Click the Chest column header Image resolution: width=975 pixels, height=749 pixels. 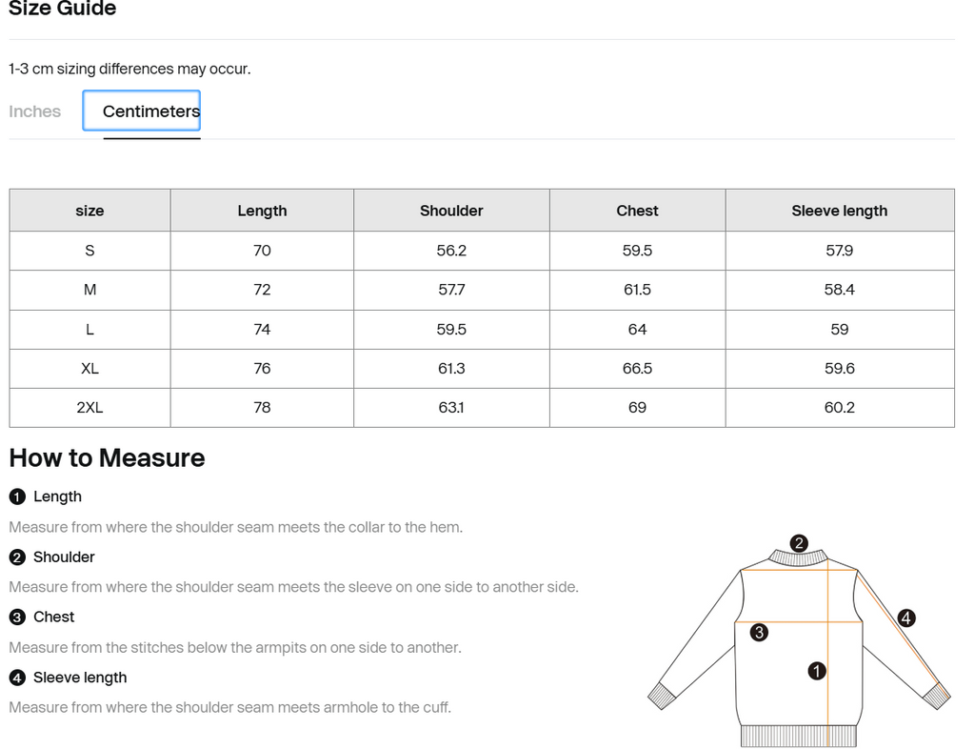pos(637,211)
